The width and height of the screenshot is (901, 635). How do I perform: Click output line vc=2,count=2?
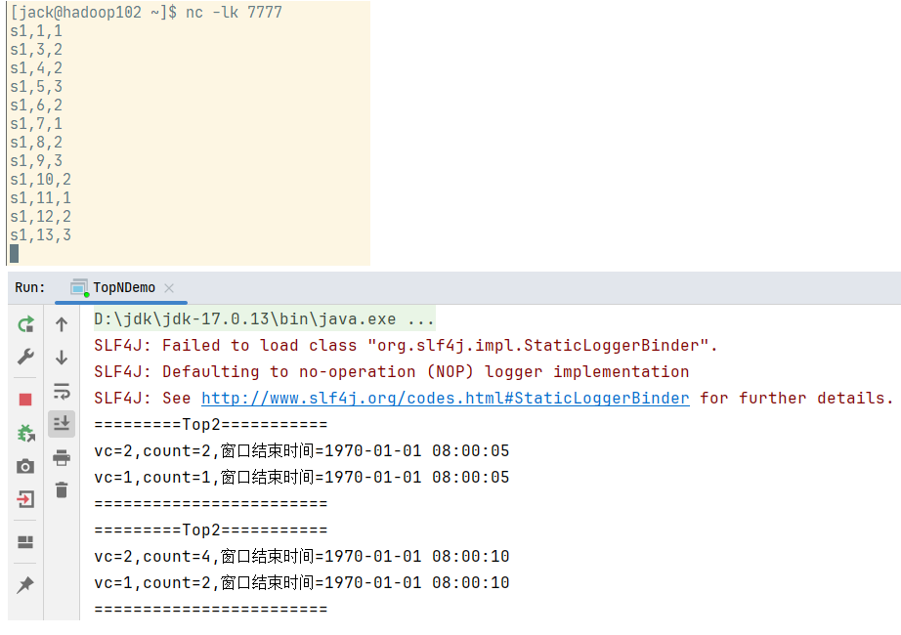pos(302,450)
